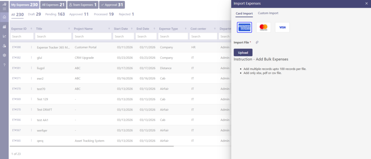
Task: Open the All Expenses view
Action: [x=53, y=5]
